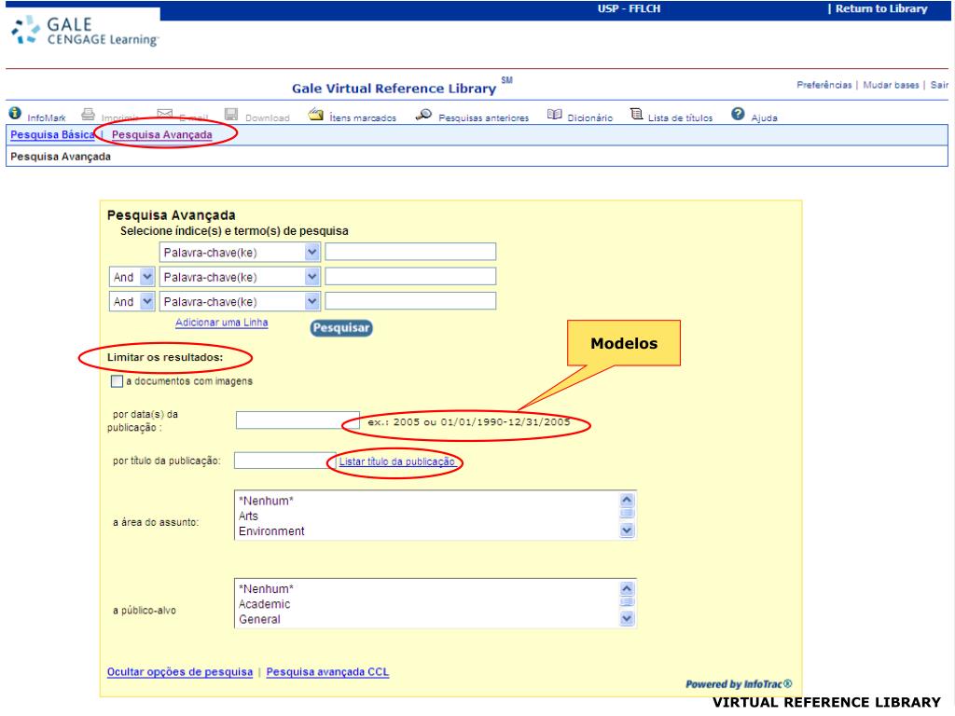Image resolution: width=955 pixels, height=716 pixels.
Task: Select General in the público-alvo list
Action: [x=259, y=620]
